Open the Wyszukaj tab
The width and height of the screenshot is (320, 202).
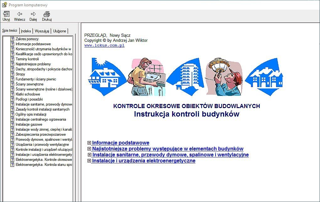pos(42,31)
